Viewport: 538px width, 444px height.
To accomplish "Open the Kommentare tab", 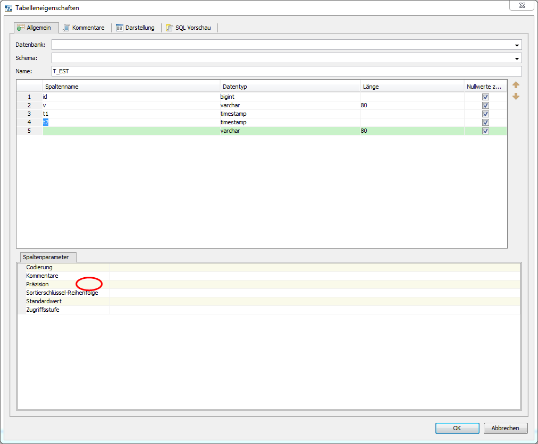I will click(x=83, y=28).
